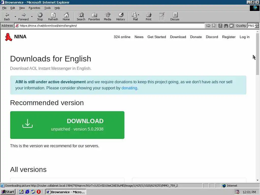Click the system tray scheduler icon
Screen dimensions: 260x195
pos(237,192)
